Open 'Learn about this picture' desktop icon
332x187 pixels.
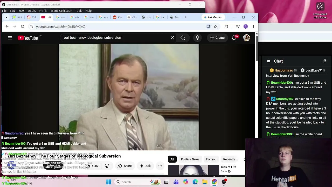[x=320, y=11]
